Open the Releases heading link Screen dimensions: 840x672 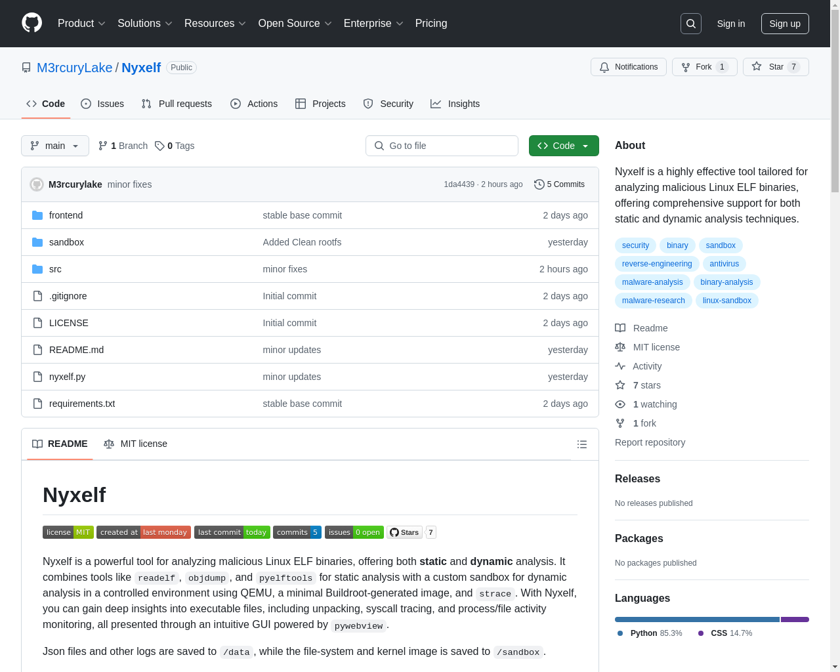[x=637, y=479]
